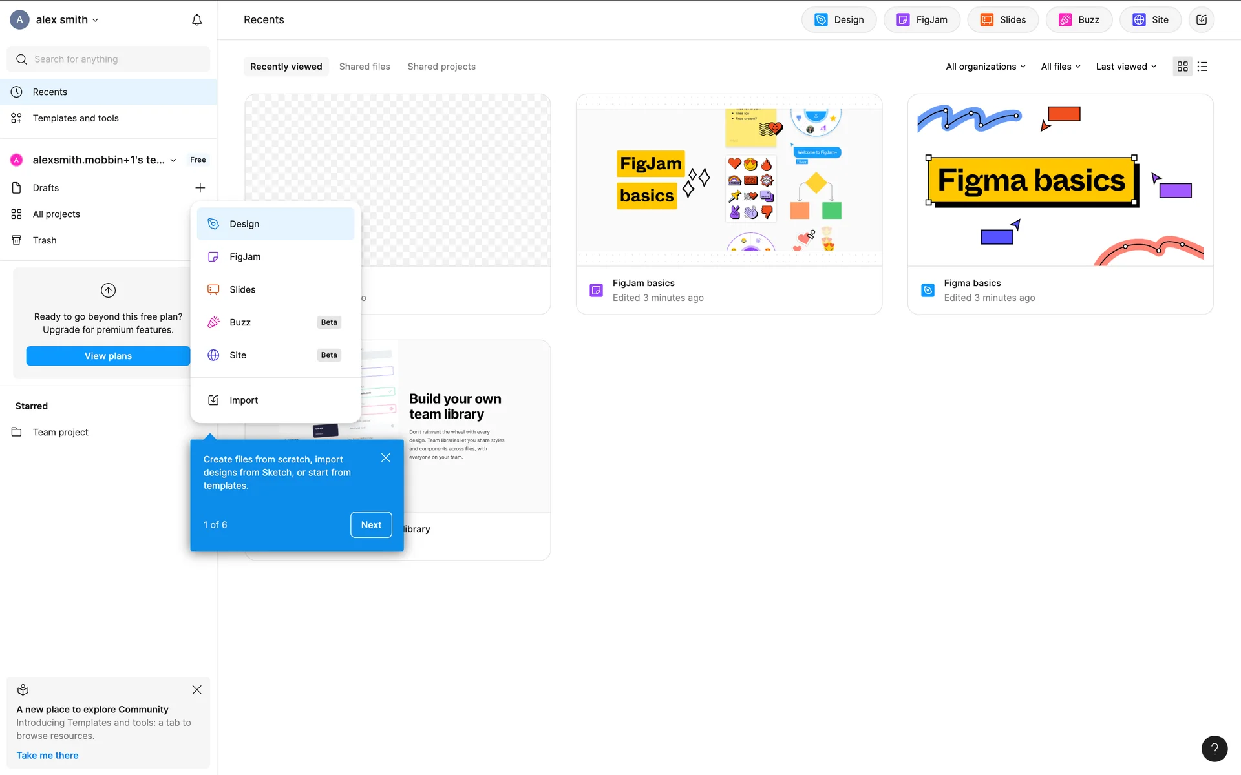Click the View plans button
Screen dimensions: 1241x775
108,356
